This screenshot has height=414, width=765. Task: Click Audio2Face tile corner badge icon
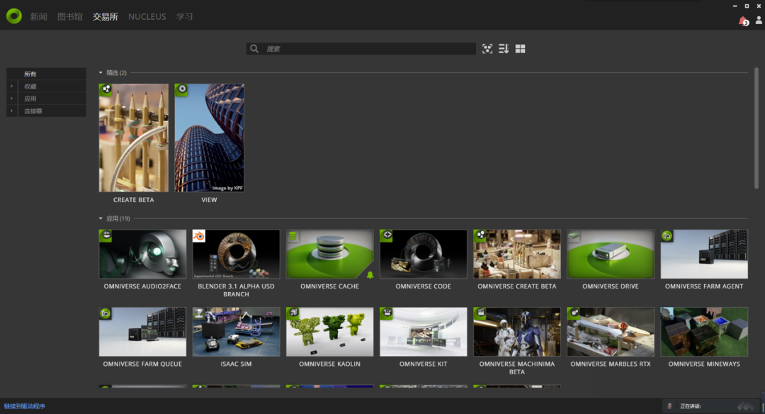click(x=106, y=235)
